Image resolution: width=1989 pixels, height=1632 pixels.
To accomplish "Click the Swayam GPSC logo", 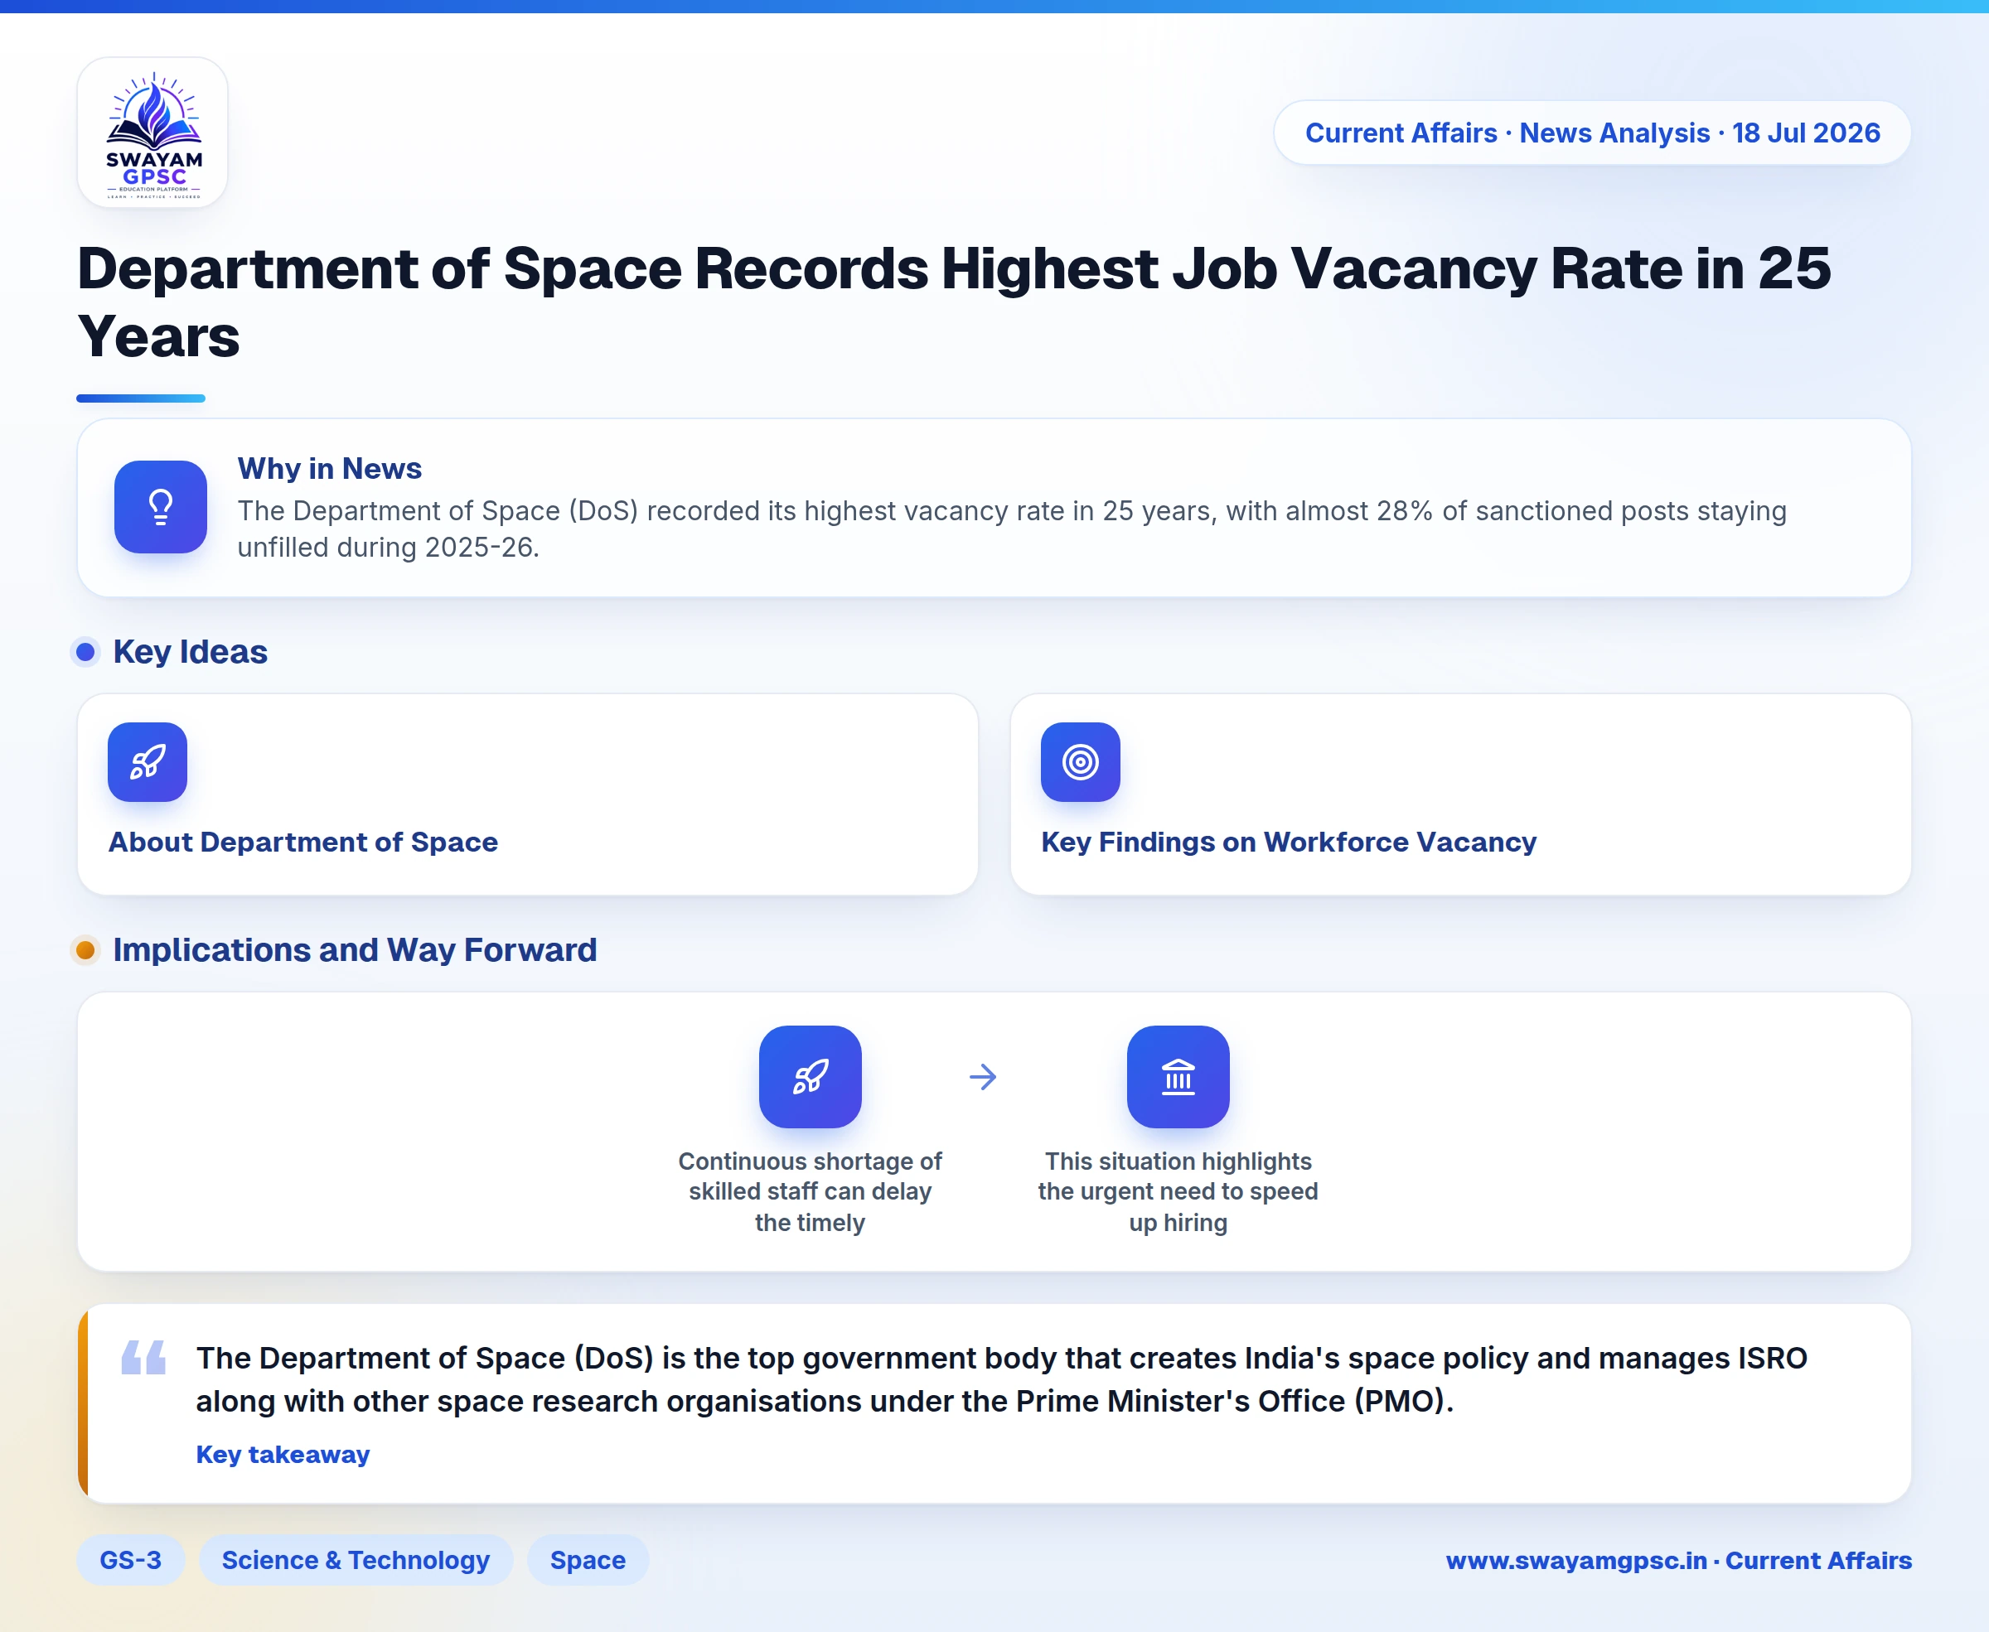I will coord(152,133).
